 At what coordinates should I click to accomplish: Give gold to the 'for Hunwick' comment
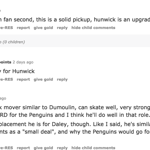[43, 79]
